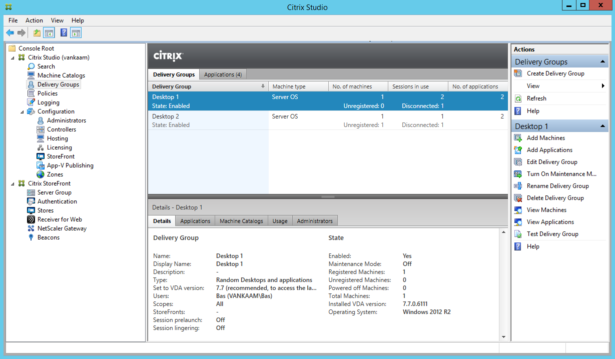Click the details pane scroll up arrow

pyautogui.click(x=504, y=232)
